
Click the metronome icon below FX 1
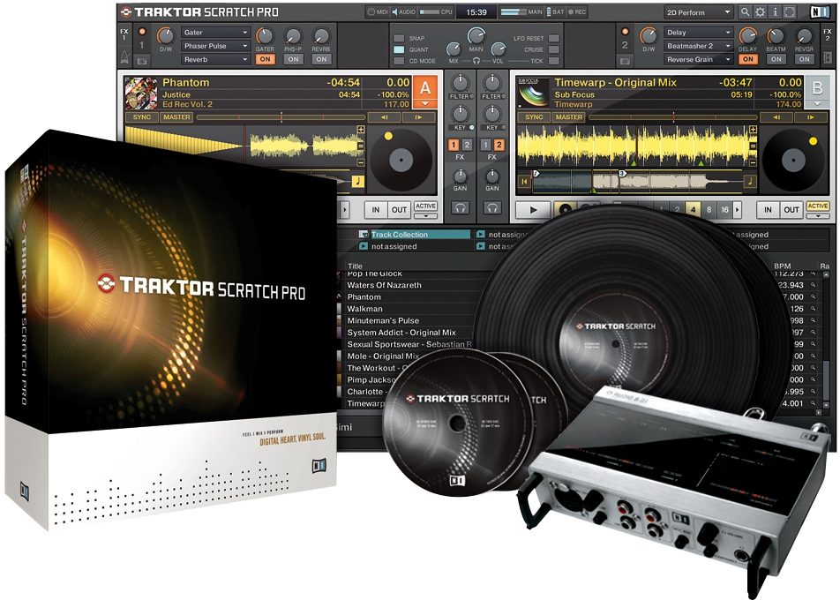pyautogui.click(x=124, y=56)
